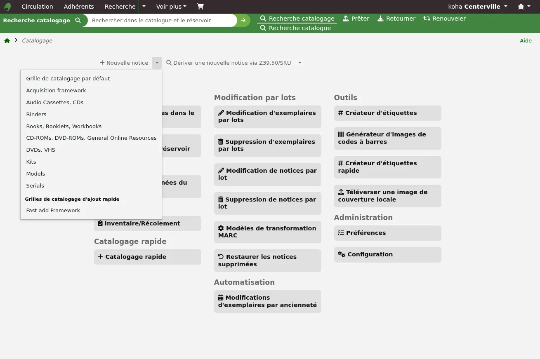Image resolution: width=540 pixels, height=359 pixels.
Task: Open Prêter checkout shortcut
Action: click(x=356, y=19)
